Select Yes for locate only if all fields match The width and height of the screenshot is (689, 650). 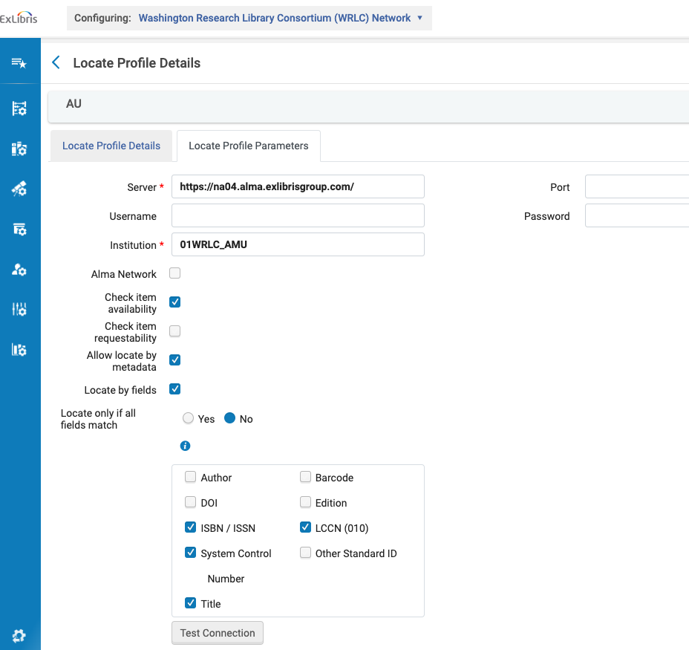[189, 419]
